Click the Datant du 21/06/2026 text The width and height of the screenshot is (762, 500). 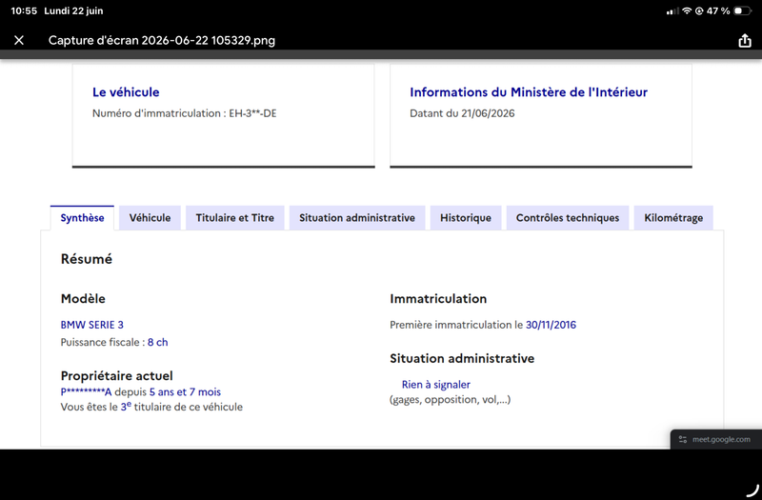(462, 113)
